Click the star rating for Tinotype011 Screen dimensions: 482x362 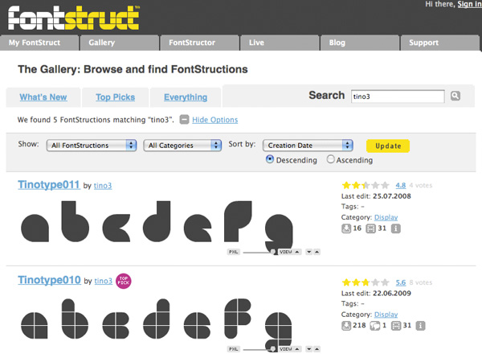[366, 185]
